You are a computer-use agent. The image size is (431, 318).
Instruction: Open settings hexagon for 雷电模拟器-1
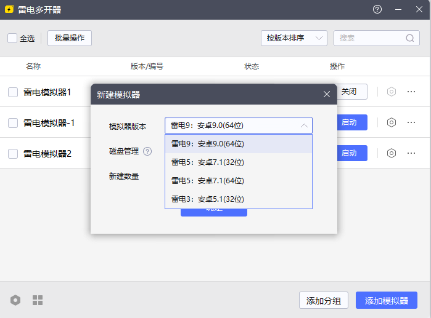(x=391, y=122)
